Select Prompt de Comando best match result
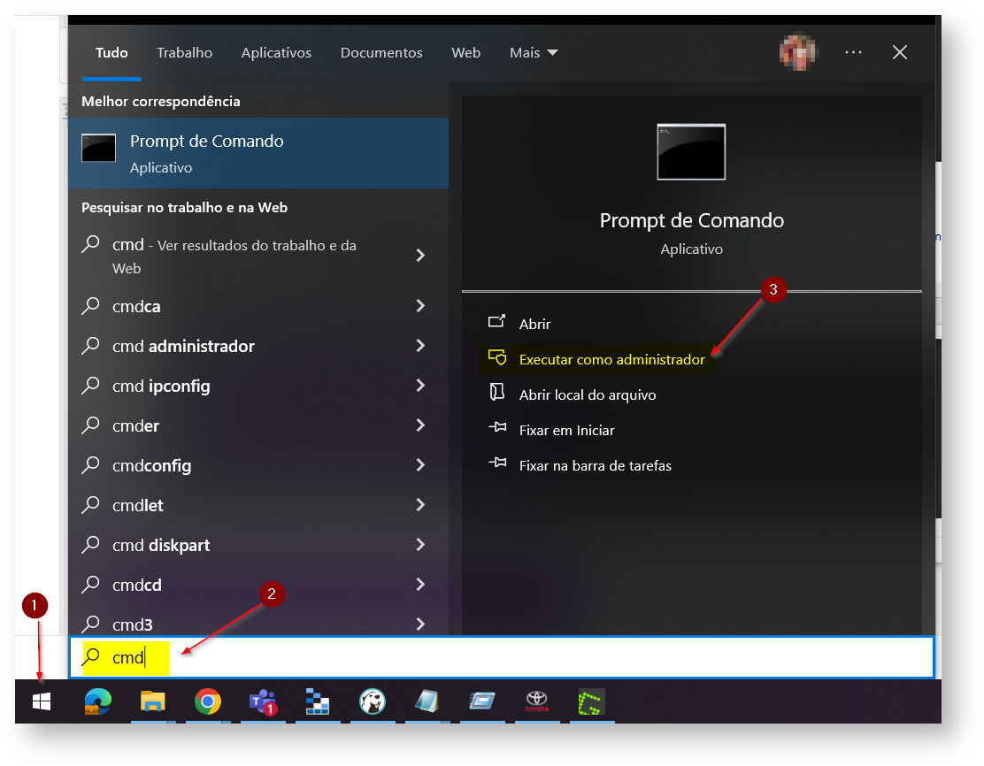The height and width of the screenshot is (766, 984). pos(258,153)
